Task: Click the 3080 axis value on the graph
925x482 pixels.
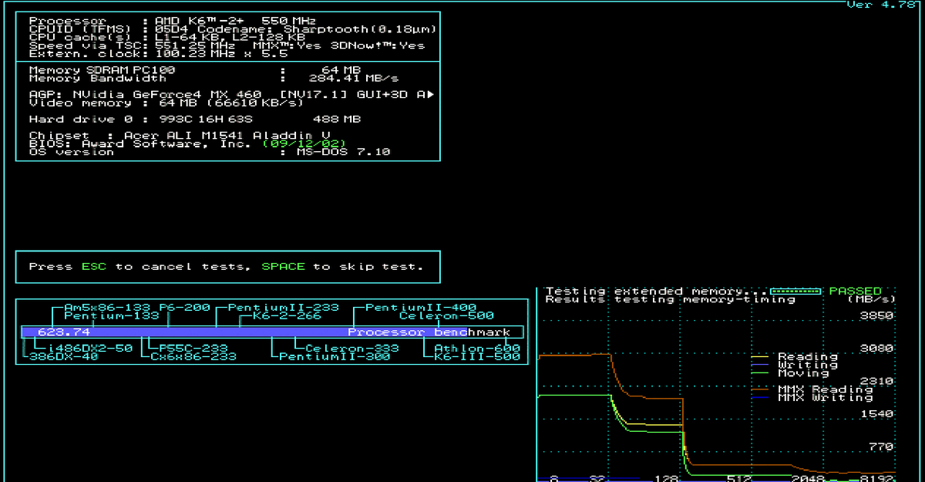Action: click(x=877, y=348)
